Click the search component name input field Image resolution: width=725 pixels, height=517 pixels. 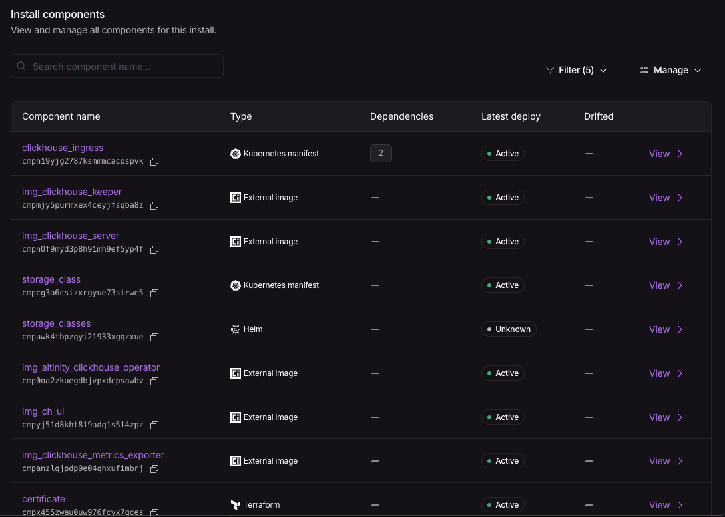click(x=117, y=66)
